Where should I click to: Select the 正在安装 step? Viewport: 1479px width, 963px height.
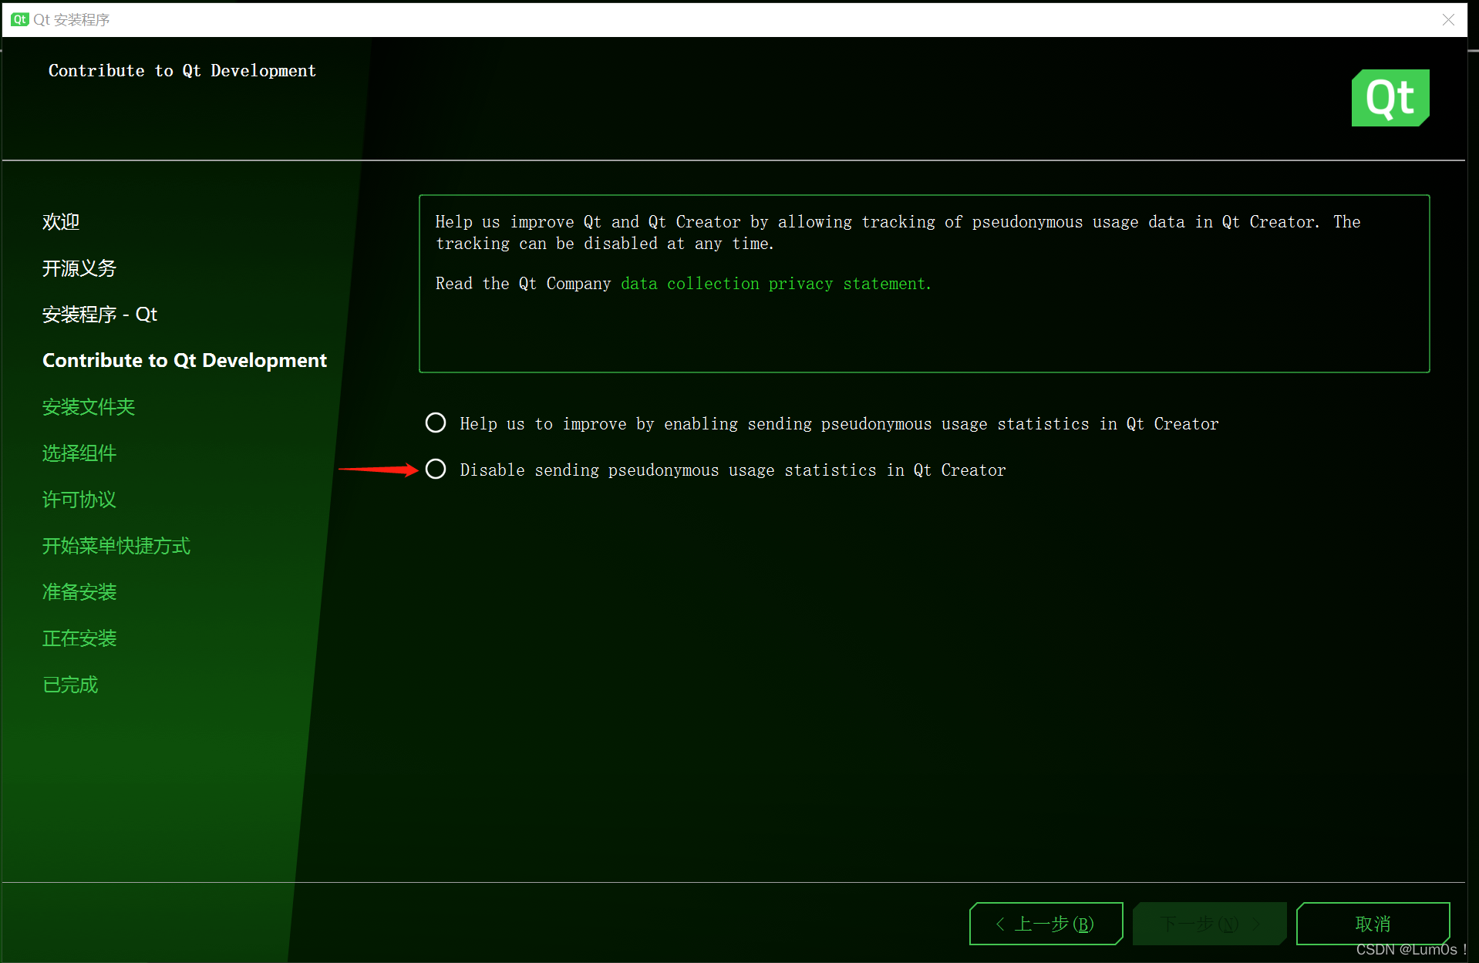point(79,638)
